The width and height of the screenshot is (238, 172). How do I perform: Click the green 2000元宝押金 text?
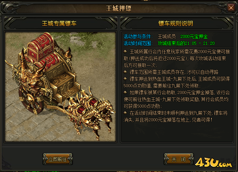click(194, 36)
